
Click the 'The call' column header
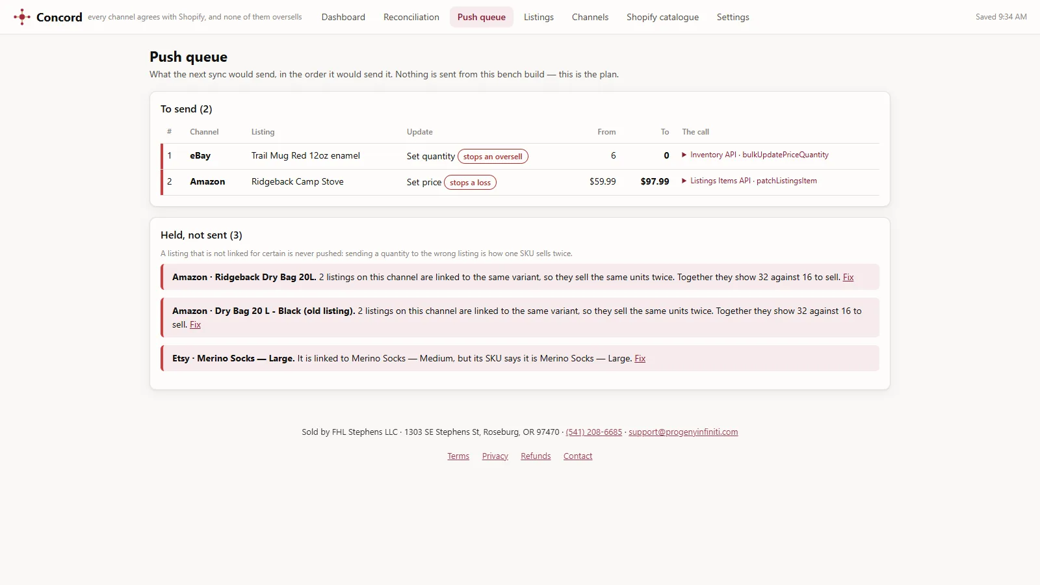[x=695, y=132]
